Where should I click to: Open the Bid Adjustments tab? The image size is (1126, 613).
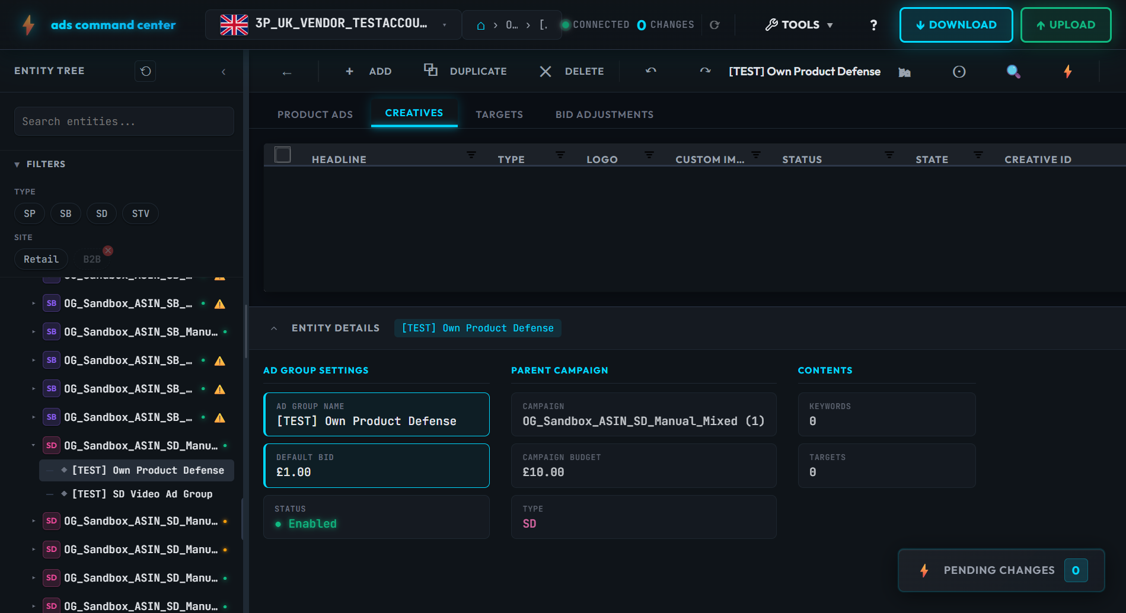604,114
